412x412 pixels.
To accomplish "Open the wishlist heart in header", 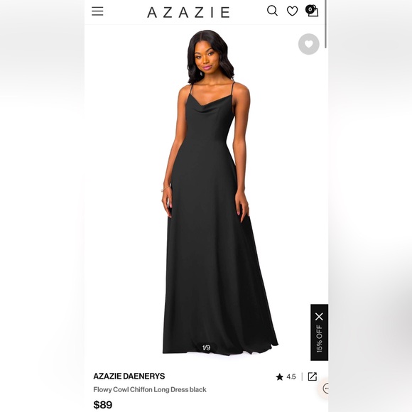I will [292, 11].
